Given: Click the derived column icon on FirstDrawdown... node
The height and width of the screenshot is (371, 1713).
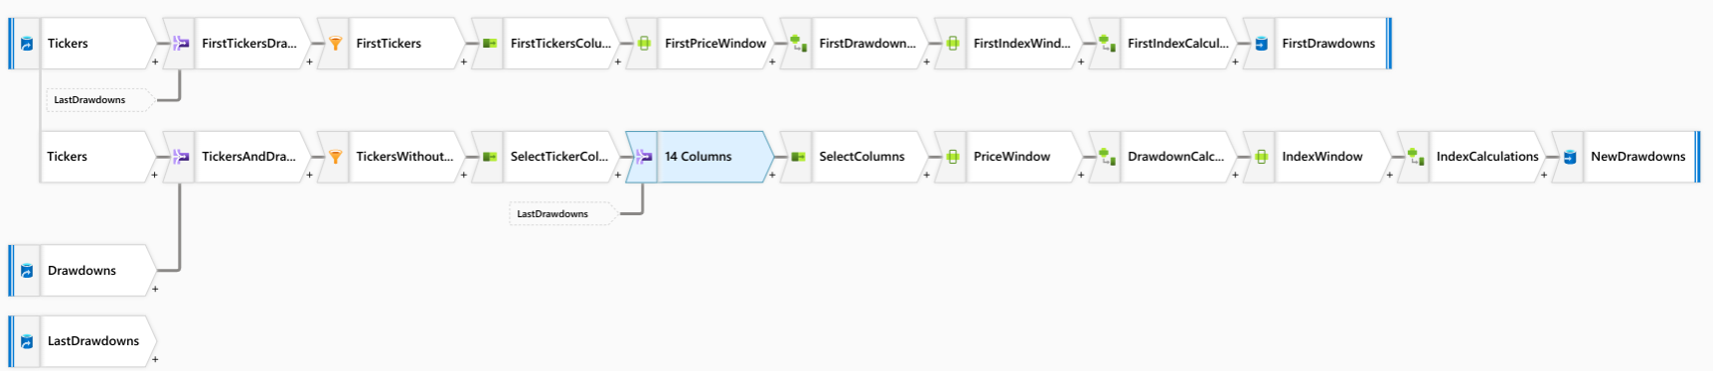Looking at the screenshot, I should pyautogui.click(x=798, y=44).
